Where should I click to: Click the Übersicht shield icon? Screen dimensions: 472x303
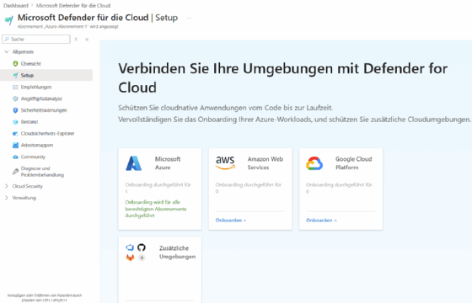15,63
